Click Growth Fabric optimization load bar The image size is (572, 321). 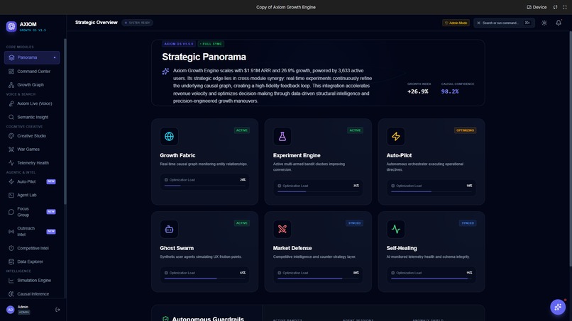pos(204,186)
